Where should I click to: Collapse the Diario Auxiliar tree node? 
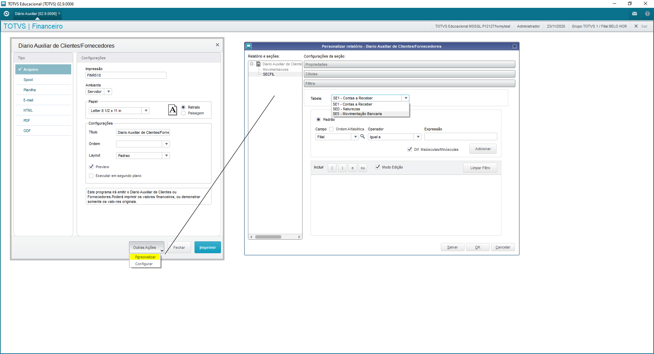point(252,64)
